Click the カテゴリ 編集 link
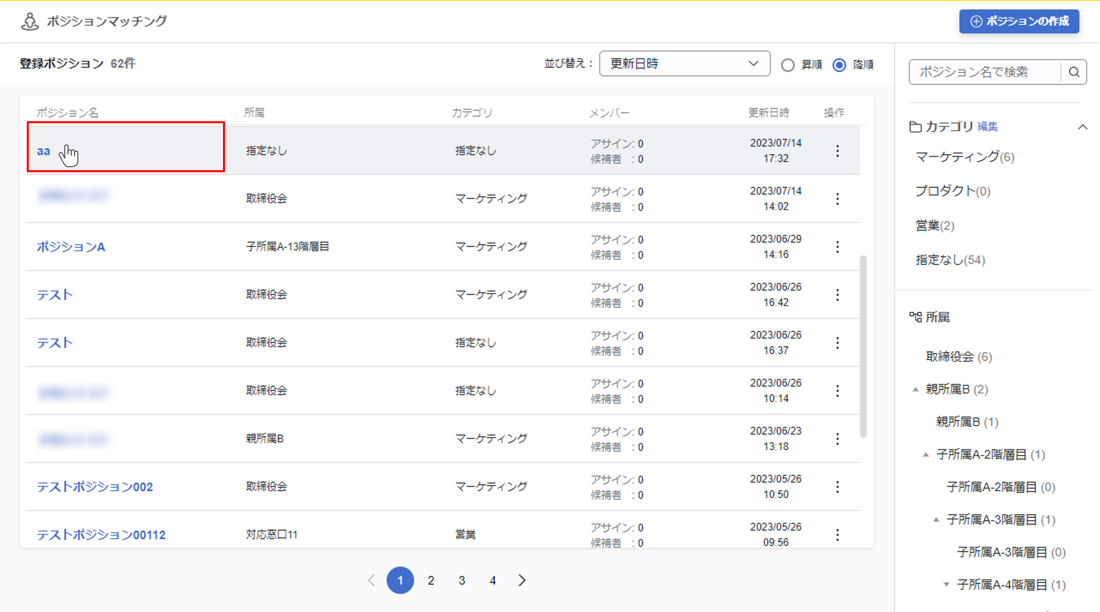The width and height of the screenshot is (1100, 612). [x=987, y=127]
